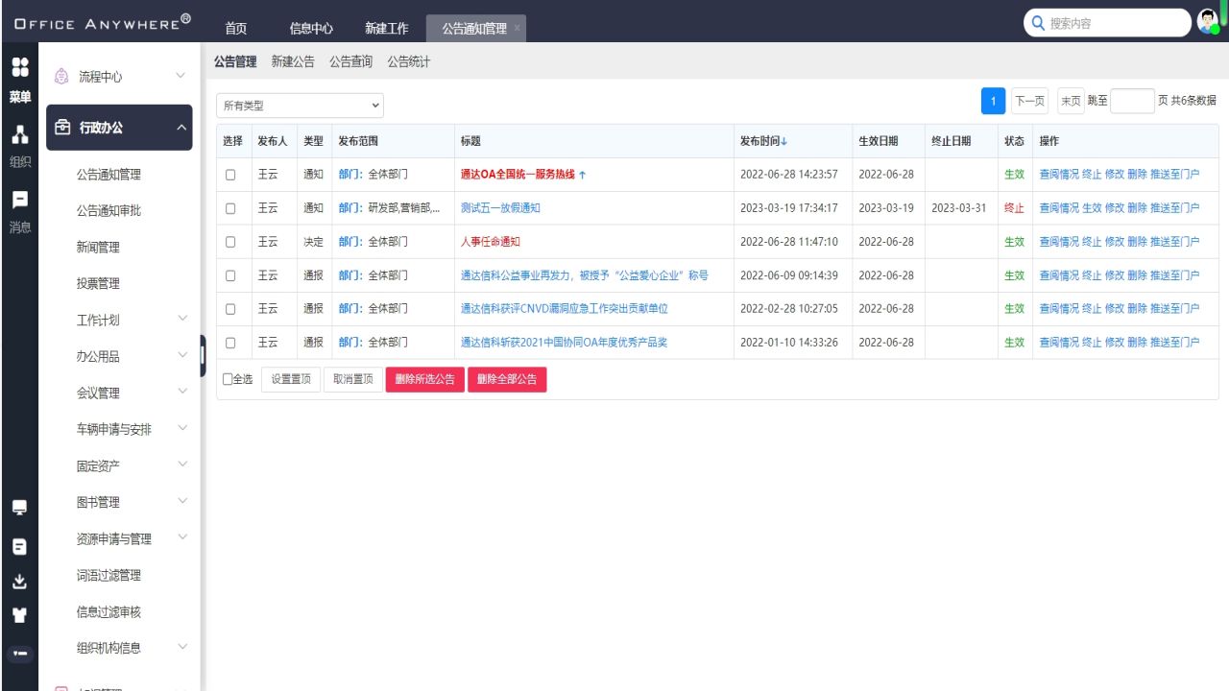
Task: Open the download icon in the sidebar
Action: click(x=20, y=581)
